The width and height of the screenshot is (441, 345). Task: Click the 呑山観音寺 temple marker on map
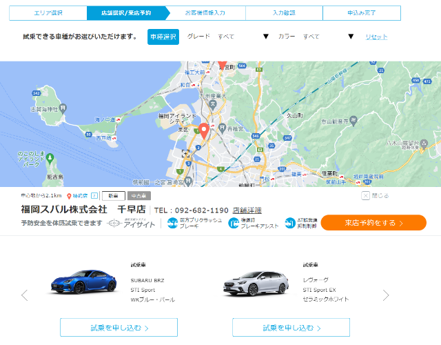(353, 121)
